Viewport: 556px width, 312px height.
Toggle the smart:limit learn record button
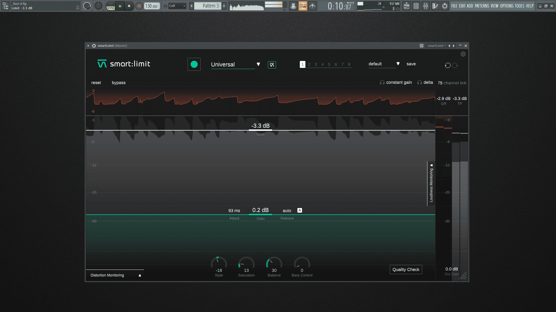tap(194, 64)
